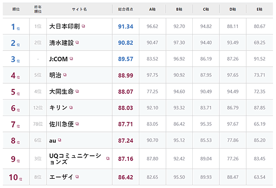The width and height of the screenshot is (276, 188).
Task: Open external link icon beside 大同生命
Action: (77, 92)
